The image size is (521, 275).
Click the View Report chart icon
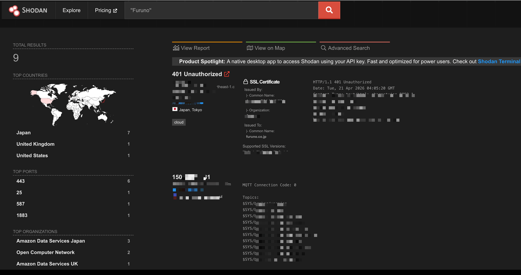pos(176,48)
